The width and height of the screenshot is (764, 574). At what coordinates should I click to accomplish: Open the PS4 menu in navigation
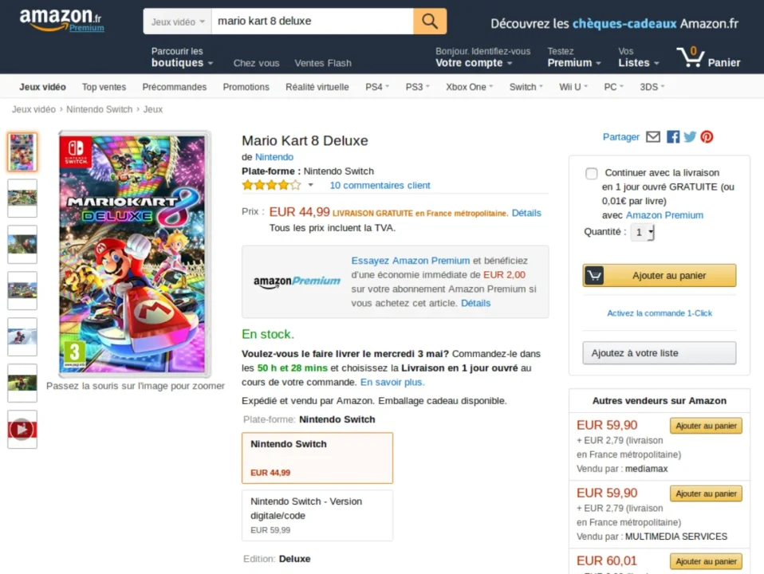click(376, 87)
